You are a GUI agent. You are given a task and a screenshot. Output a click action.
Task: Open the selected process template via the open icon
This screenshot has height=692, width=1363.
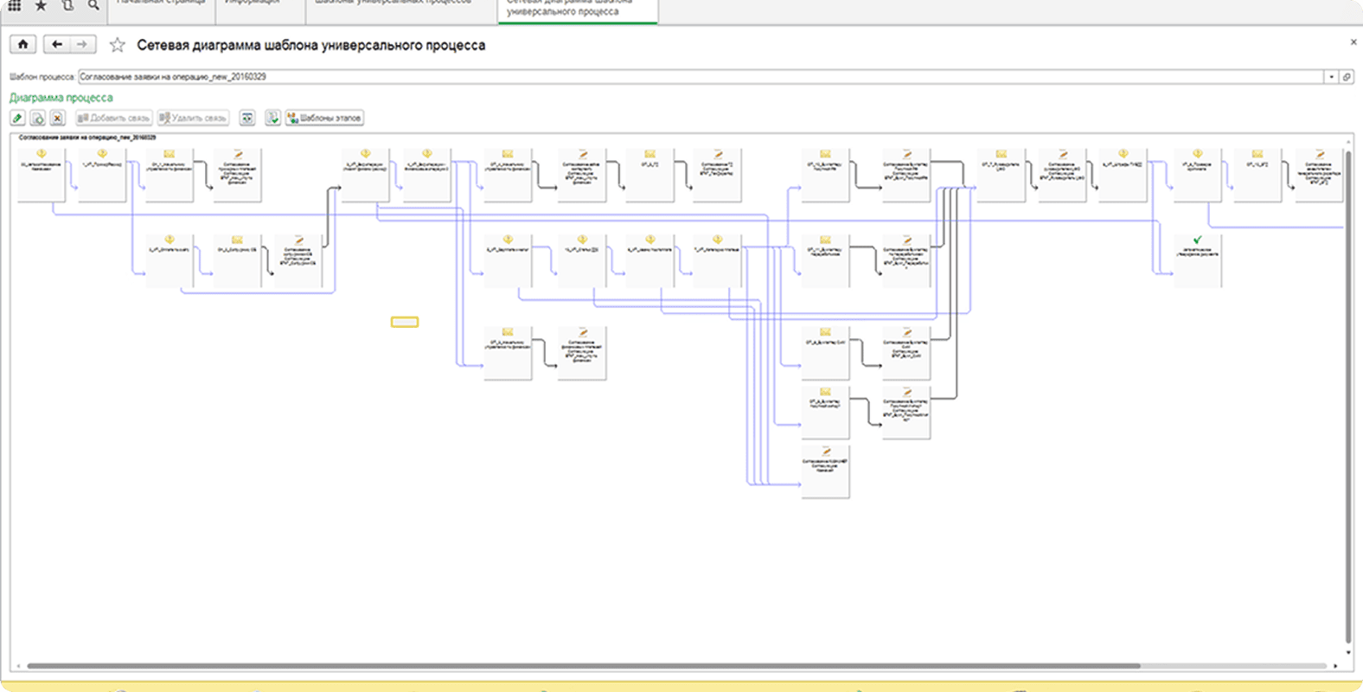1347,77
